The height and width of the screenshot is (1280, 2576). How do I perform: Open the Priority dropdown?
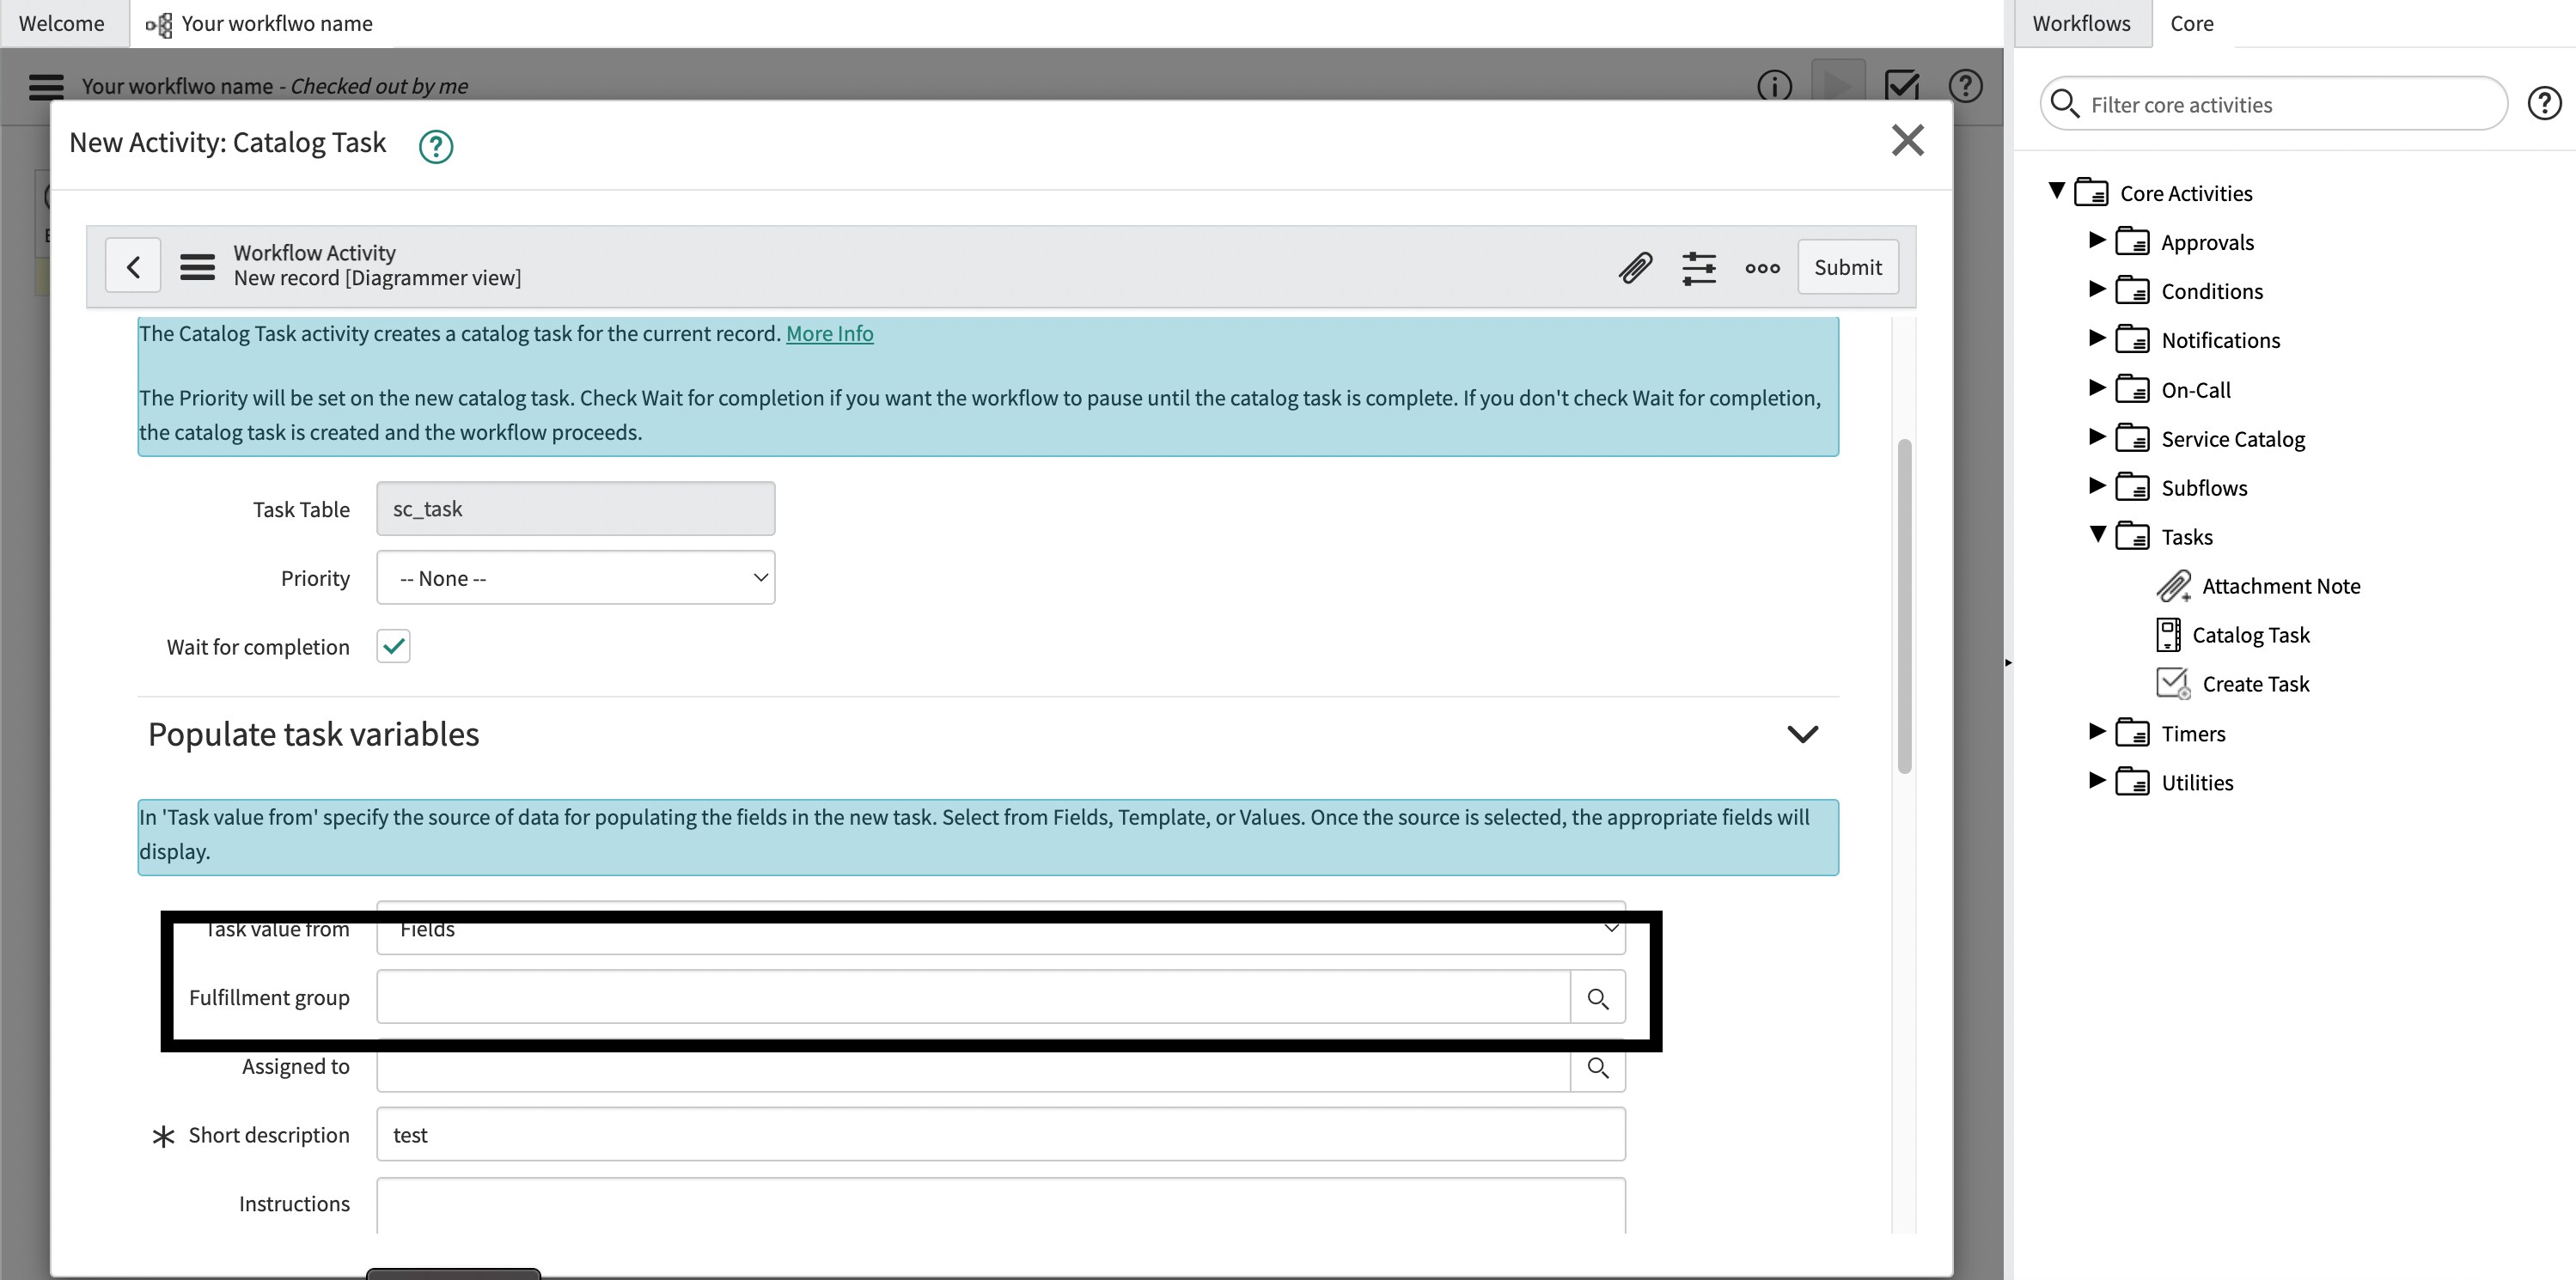[575, 578]
